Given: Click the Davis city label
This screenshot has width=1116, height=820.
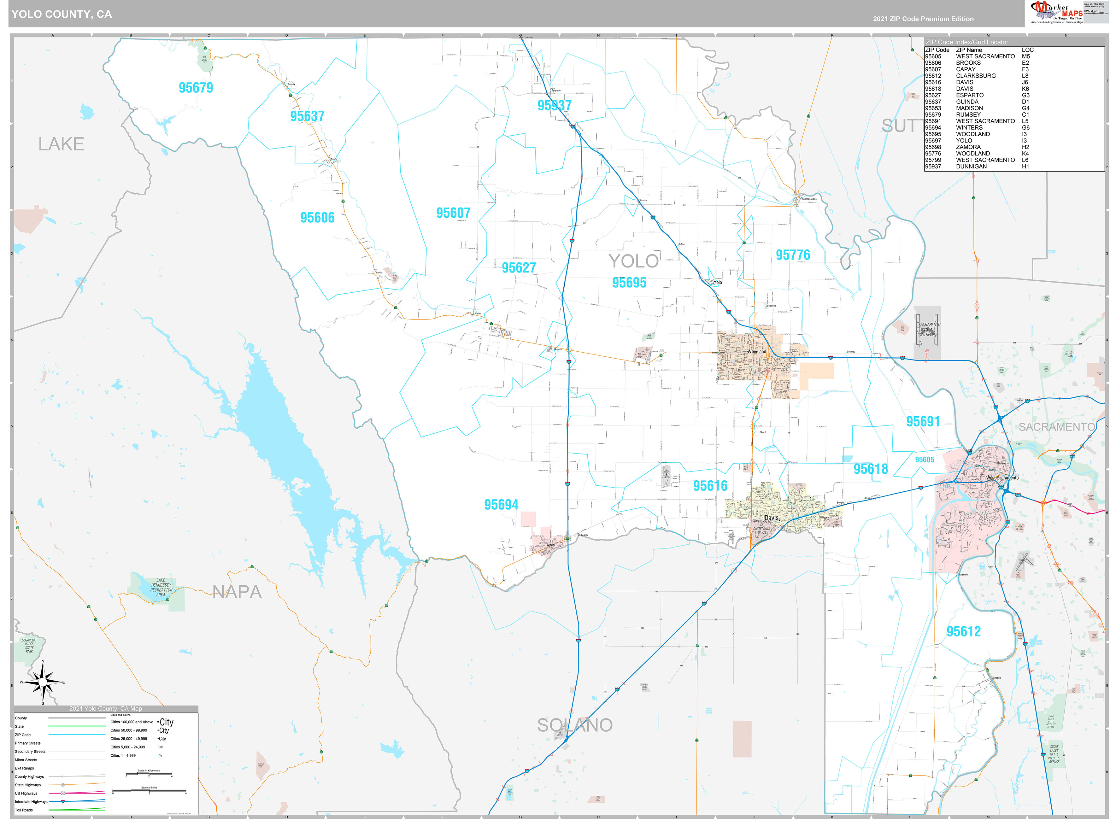Looking at the screenshot, I should click(771, 518).
